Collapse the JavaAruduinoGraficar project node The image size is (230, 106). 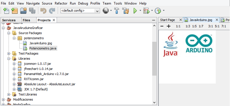point(3,28)
